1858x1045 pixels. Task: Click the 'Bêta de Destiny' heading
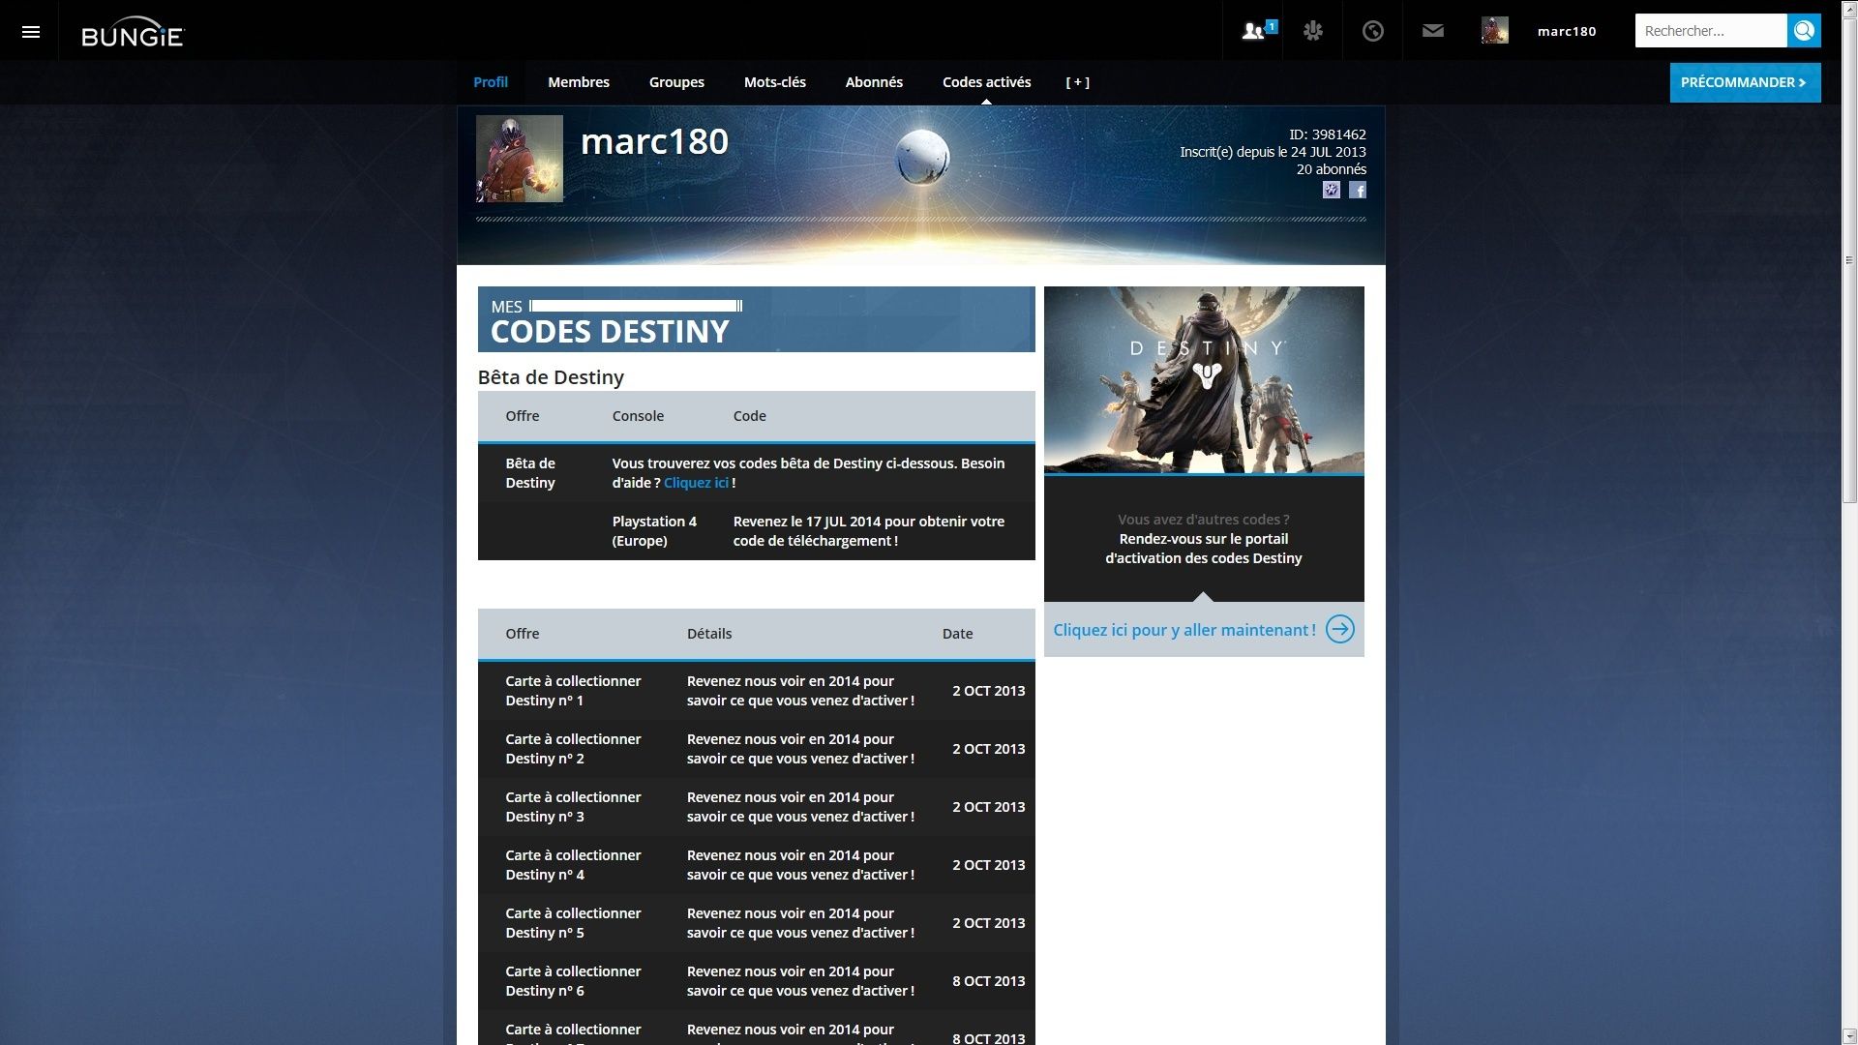coord(551,377)
